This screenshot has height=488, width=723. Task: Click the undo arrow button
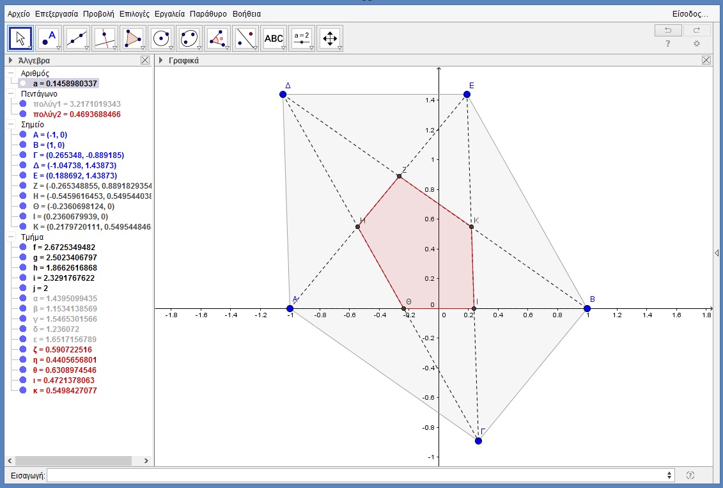[x=667, y=30]
